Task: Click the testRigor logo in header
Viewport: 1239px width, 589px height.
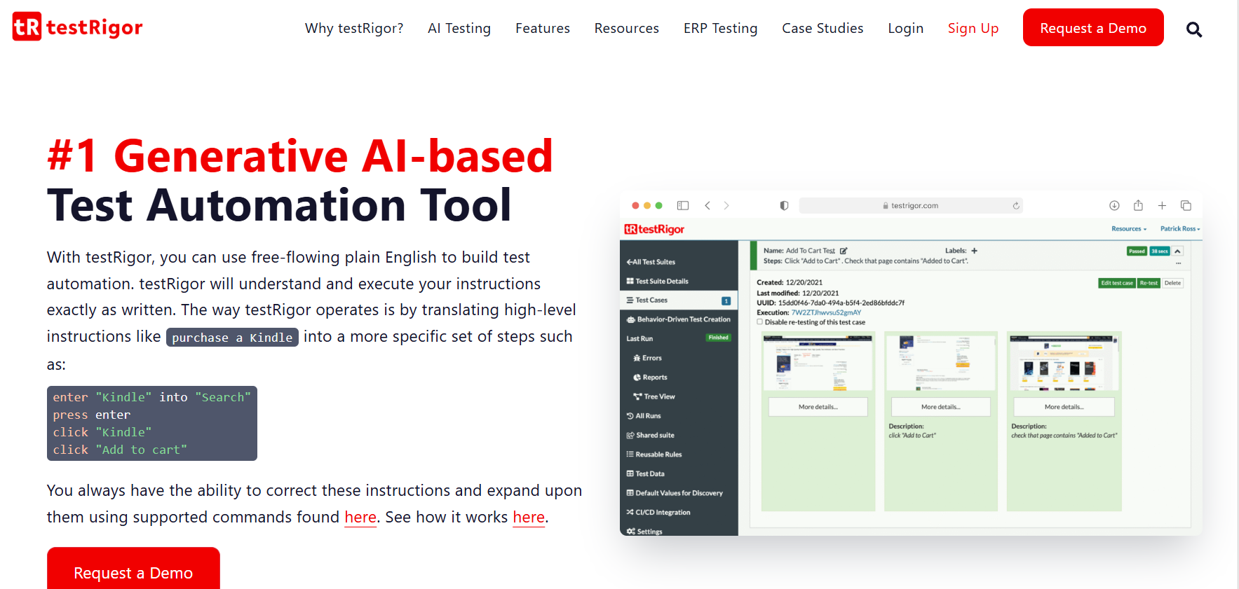Action: [x=78, y=27]
